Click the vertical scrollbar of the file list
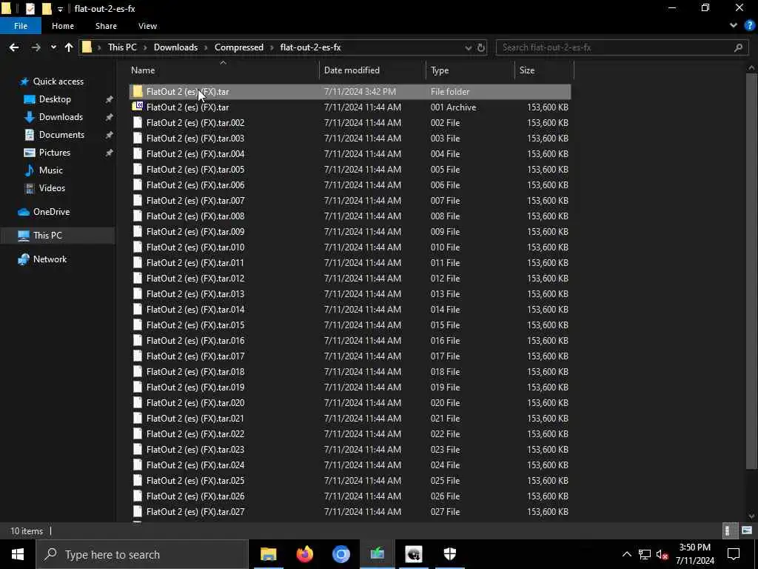Viewport: 758px width, 569px height. click(x=752, y=271)
